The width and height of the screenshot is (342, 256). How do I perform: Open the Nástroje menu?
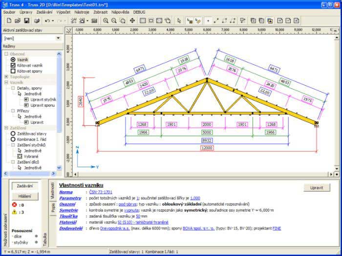coord(82,12)
